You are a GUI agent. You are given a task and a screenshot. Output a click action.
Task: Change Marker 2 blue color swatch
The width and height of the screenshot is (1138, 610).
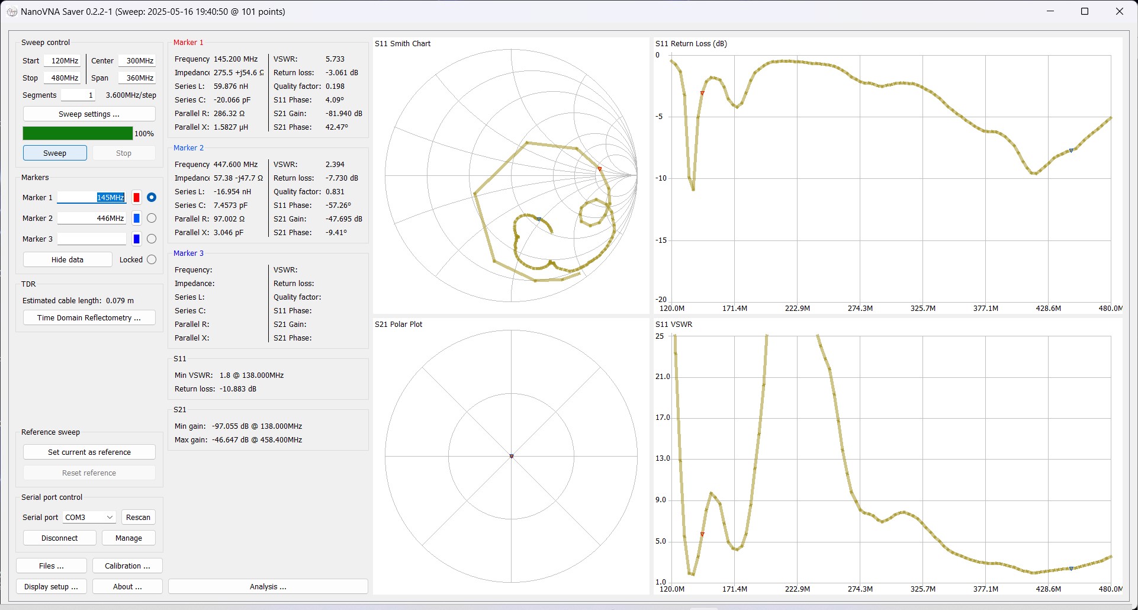pos(136,218)
